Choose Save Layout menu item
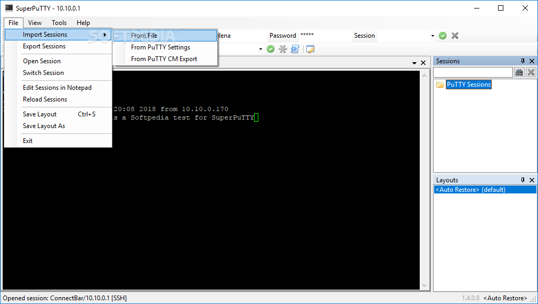This screenshot has height=304, width=538. point(59,114)
